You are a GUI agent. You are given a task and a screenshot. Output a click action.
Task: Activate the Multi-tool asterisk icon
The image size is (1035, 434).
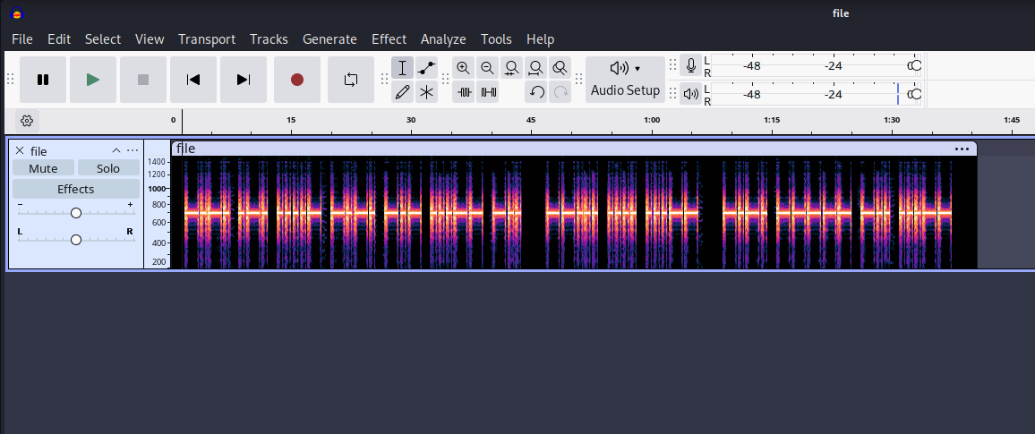[427, 91]
